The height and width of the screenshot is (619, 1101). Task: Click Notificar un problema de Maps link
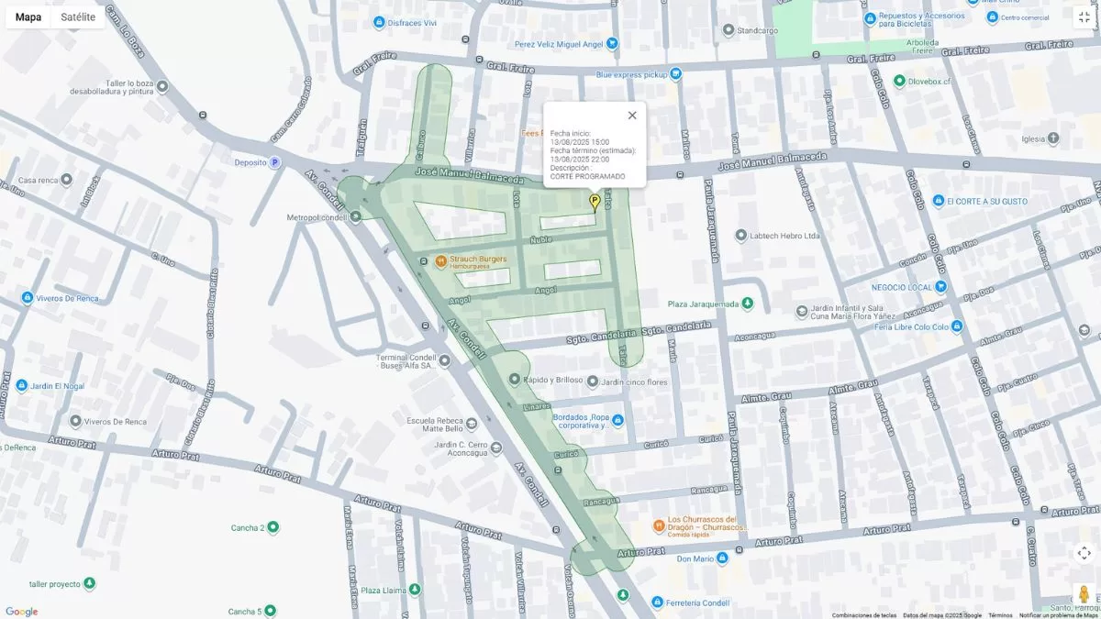coord(1059,615)
